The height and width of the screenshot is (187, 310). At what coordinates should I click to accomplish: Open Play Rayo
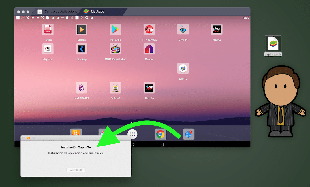[x=48, y=49]
